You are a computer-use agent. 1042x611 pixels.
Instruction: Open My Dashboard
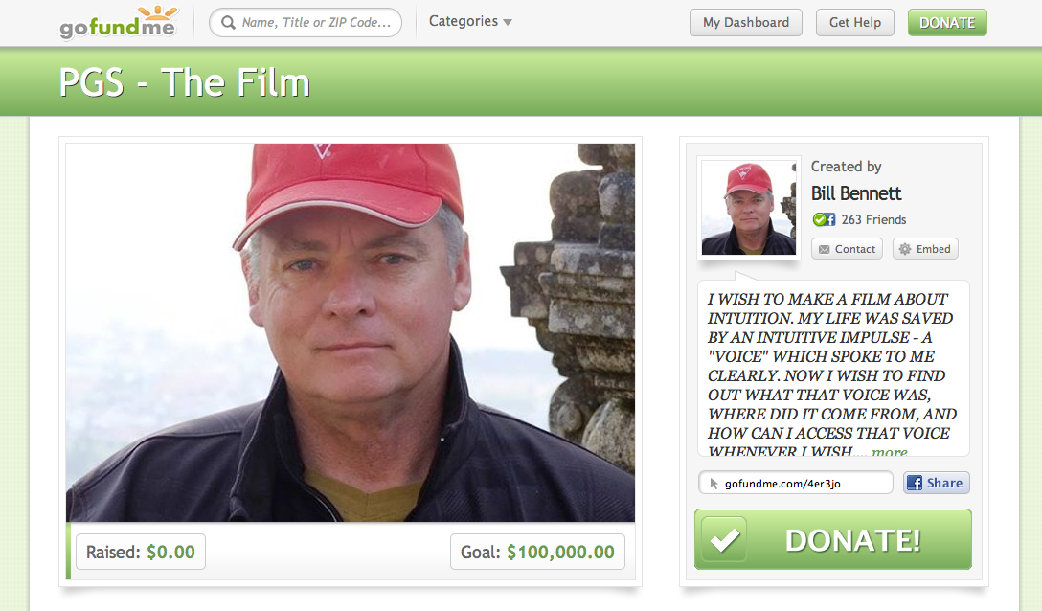(x=746, y=23)
